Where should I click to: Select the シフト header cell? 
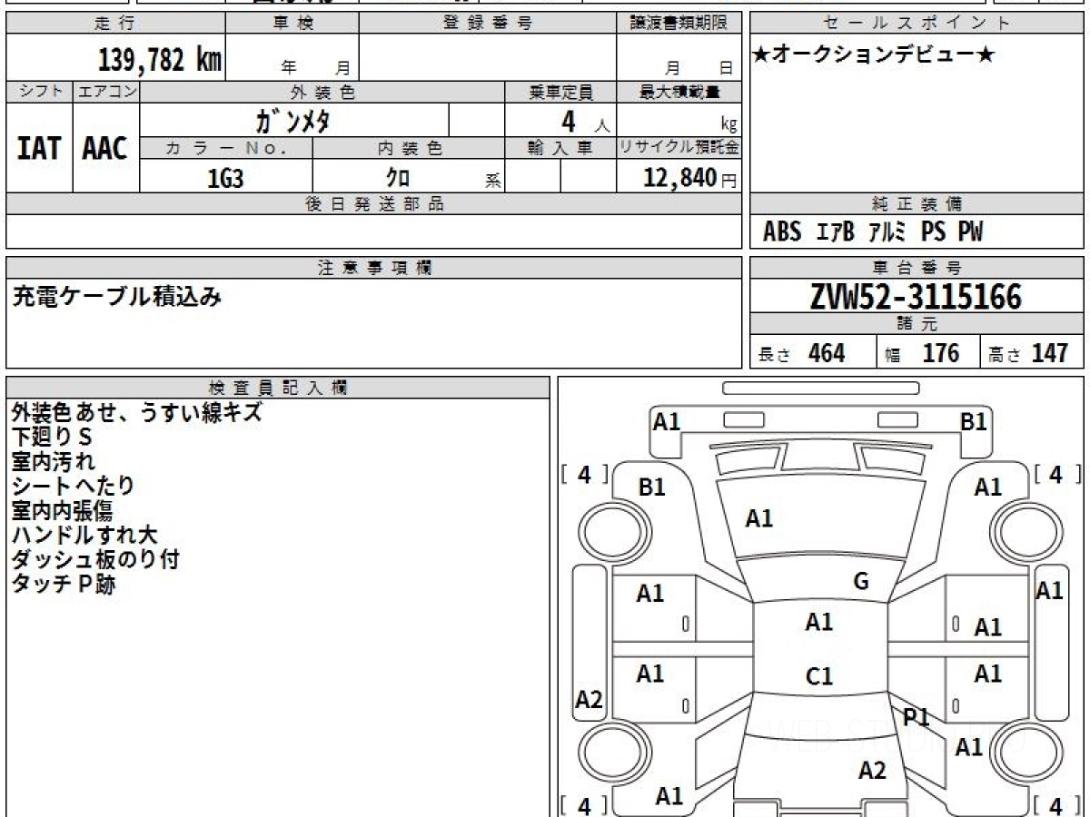point(40,92)
